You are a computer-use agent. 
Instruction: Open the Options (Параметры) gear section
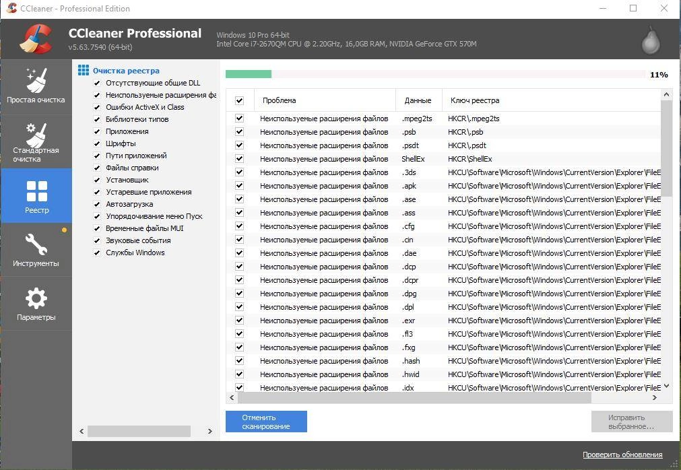pyautogui.click(x=36, y=304)
